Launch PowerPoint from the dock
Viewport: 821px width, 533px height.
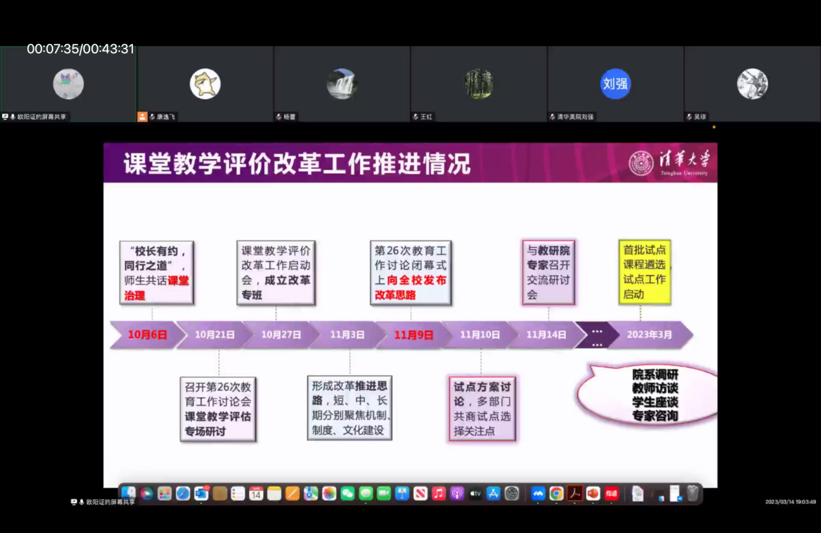[x=593, y=494]
